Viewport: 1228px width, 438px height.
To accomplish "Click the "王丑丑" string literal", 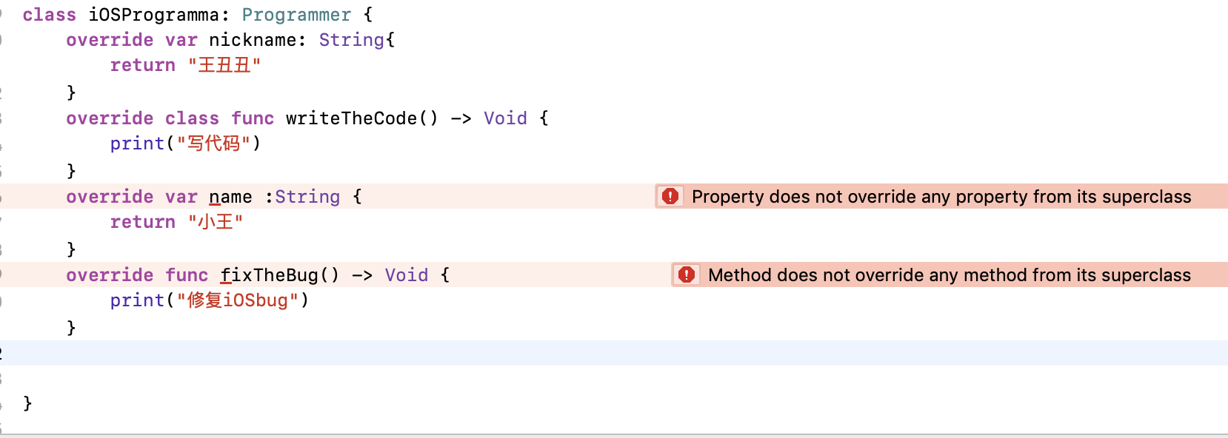I will coord(224,65).
